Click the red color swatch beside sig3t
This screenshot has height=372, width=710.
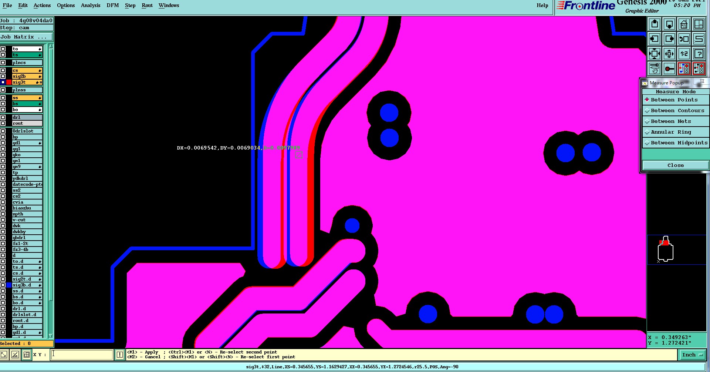click(x=9, y=82)
